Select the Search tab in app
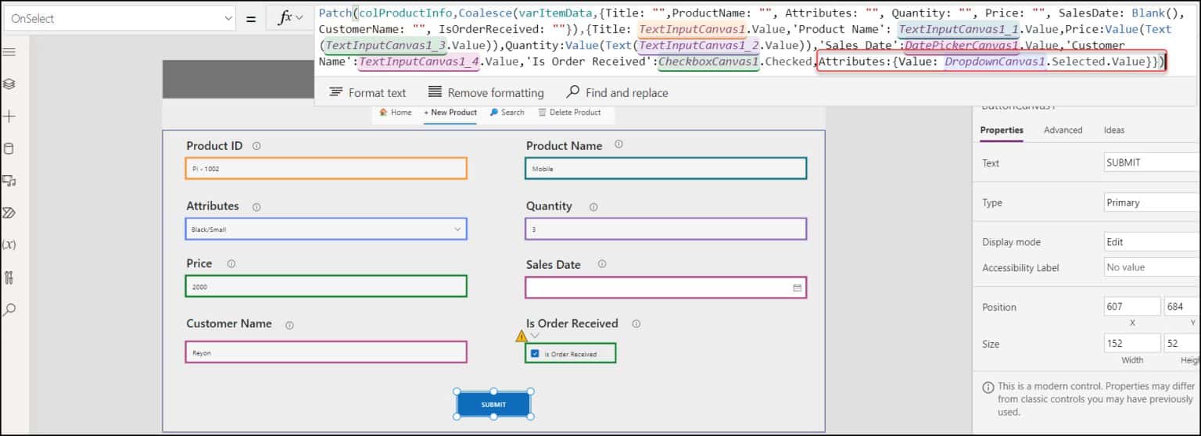Image resolution: width=1201 pixels, height=436 pixels. pyautogui.click(x=507, y=113)
